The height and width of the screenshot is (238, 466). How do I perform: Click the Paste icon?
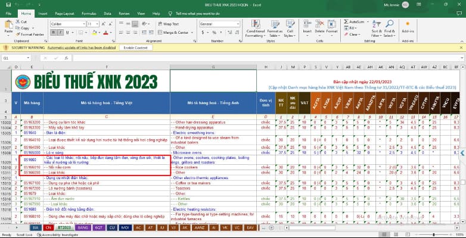tap(8, 25)
